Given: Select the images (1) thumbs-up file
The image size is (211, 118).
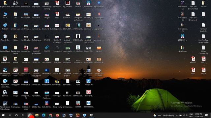Looking at the screenshot, I should (x=88, y=81).
